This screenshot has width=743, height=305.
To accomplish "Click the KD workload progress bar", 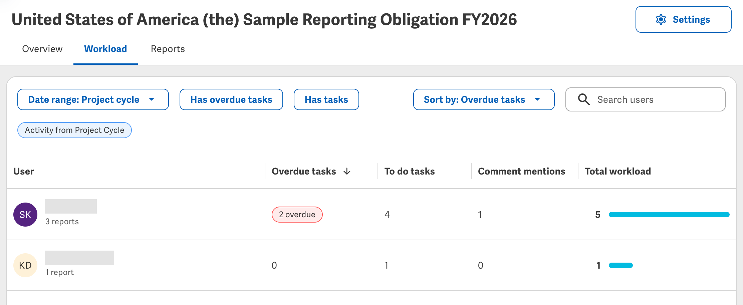I will [621, 265].
